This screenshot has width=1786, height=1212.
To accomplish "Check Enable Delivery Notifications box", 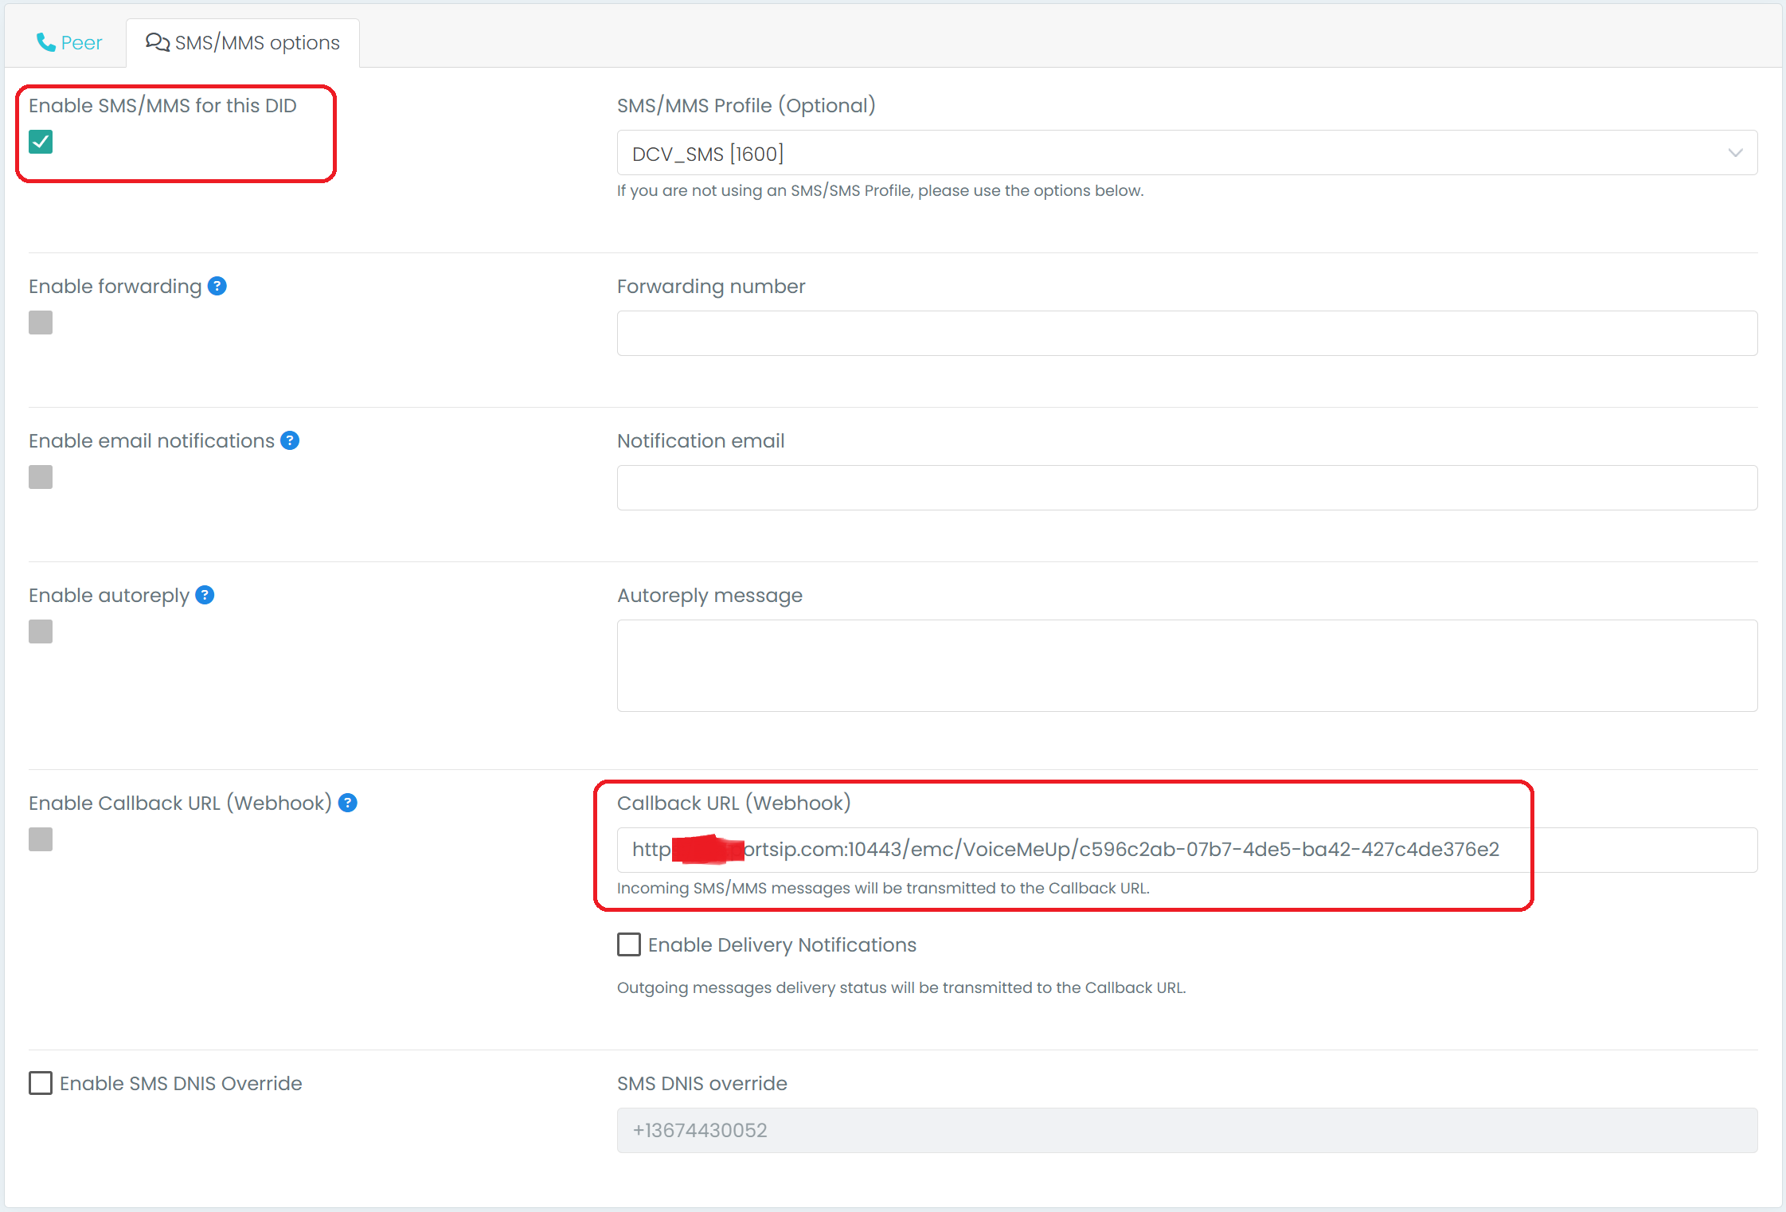I will pos(629,944).
